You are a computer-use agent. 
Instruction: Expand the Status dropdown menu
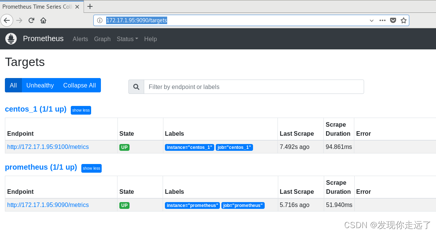tap(127, 39)
